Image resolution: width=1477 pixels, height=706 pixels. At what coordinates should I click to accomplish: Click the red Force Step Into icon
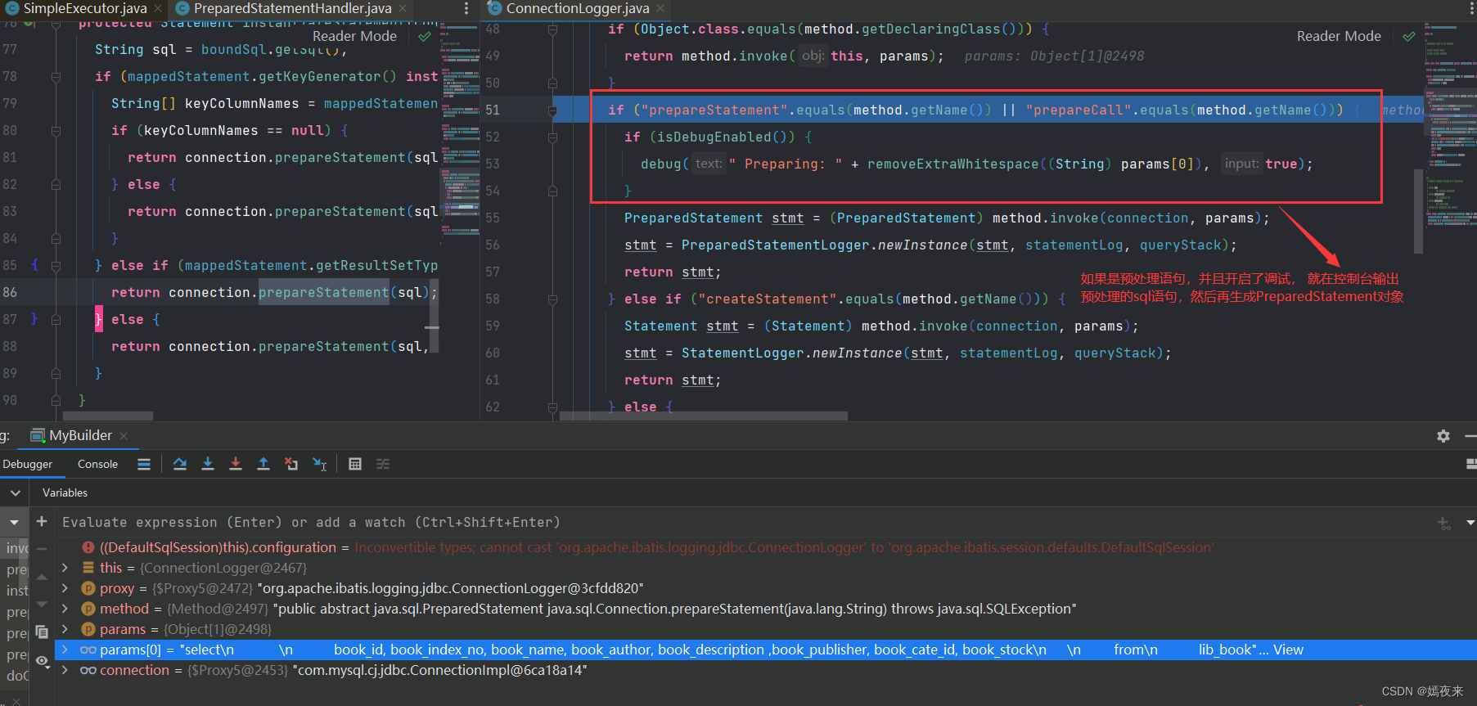pyautogui.click(x=236, y=464)
